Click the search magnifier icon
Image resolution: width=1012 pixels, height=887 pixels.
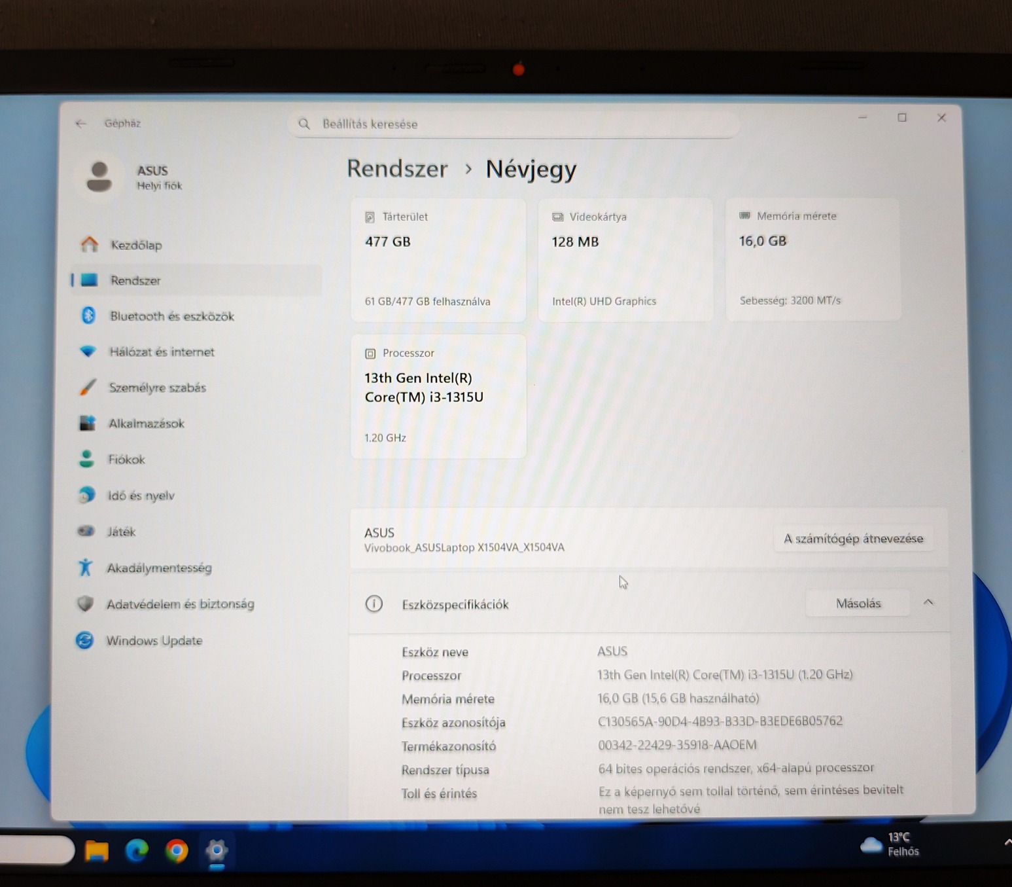coord(304,124)
